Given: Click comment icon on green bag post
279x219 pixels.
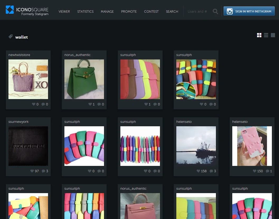Looking at the screenshot, I should [99, 104].
